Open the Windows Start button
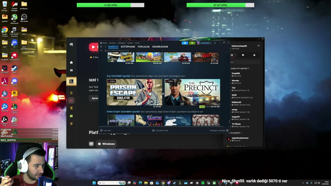This screenshot has height=186, width=331. click(94, 183)
